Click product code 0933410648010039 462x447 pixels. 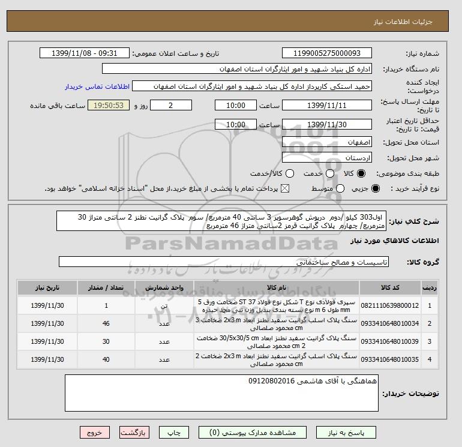coord(390,341)
